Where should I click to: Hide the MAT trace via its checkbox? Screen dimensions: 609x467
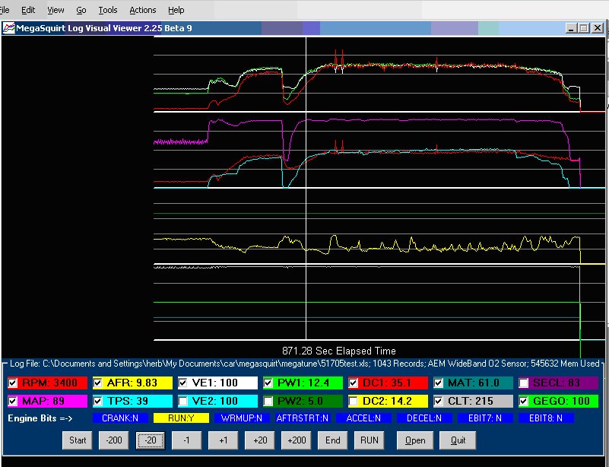coord(439,383)
